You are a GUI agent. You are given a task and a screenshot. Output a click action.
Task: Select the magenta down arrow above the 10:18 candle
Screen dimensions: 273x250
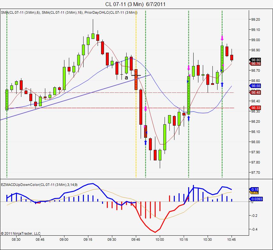click(x=188, y=68)
